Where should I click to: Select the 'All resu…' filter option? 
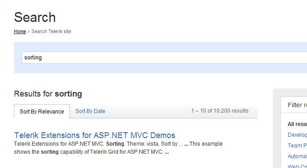297,124
